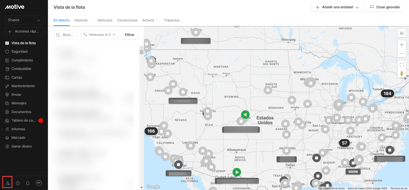
Task: Click the HT profile avatar
Action: tap(39, 183)
